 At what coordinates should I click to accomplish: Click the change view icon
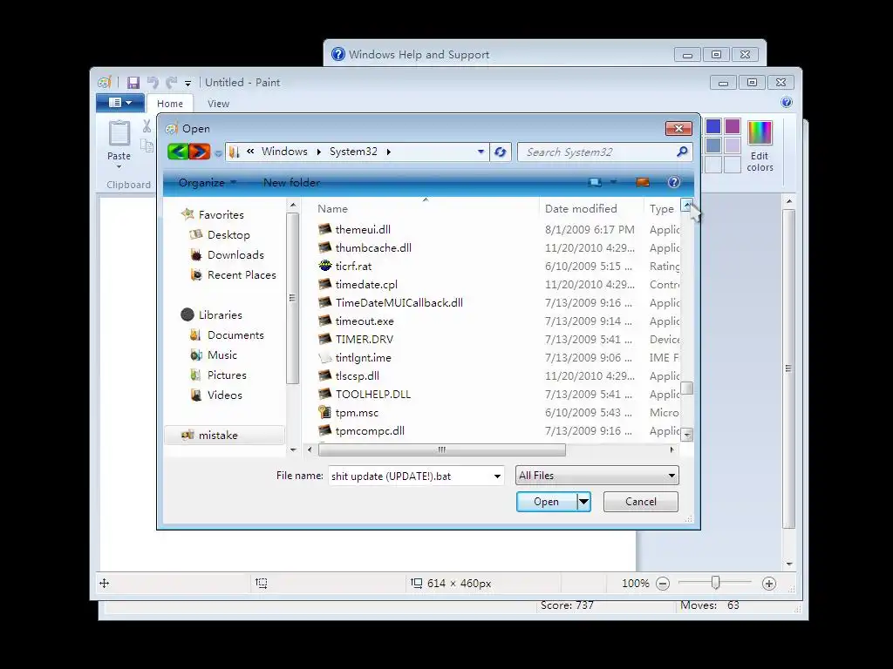[595, 182]
